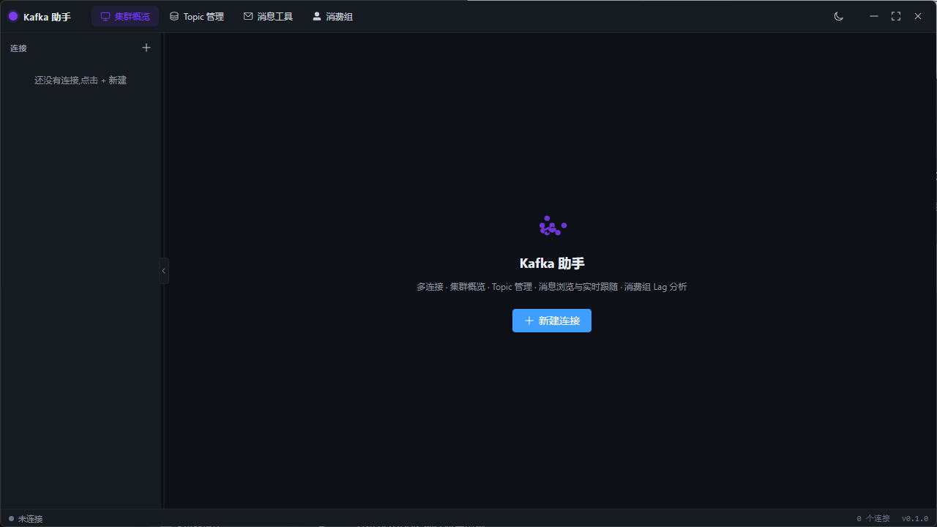Click the 还没有连接,点击 + 新建 hint text
The width and height of the screenshot is (937, 527).
tap(81, 81)
